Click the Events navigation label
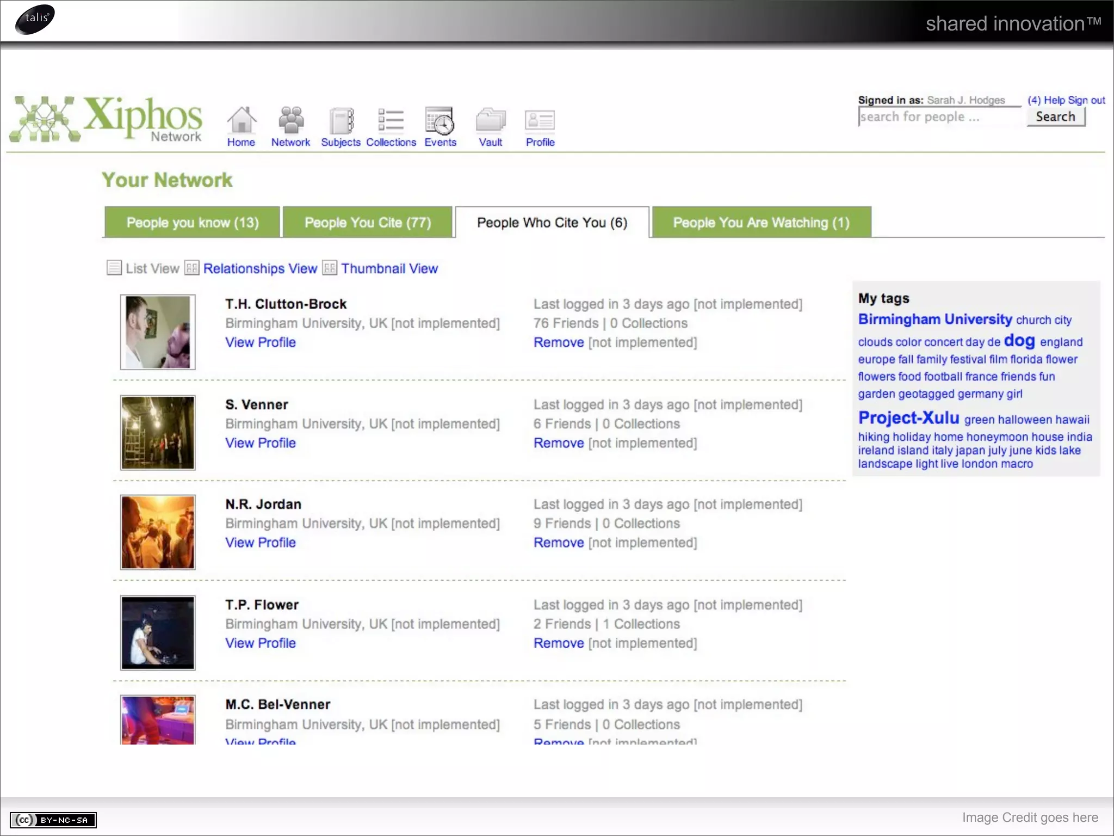Viewport: 1114px width, 836px height. point(441,142)
